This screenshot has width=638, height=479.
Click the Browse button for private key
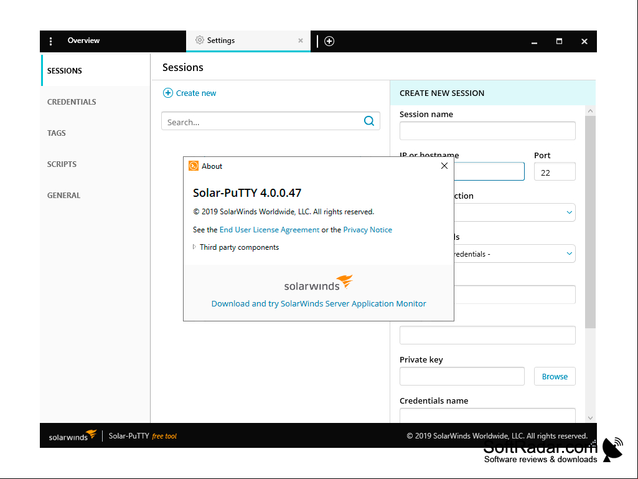[x=555, y=376]
